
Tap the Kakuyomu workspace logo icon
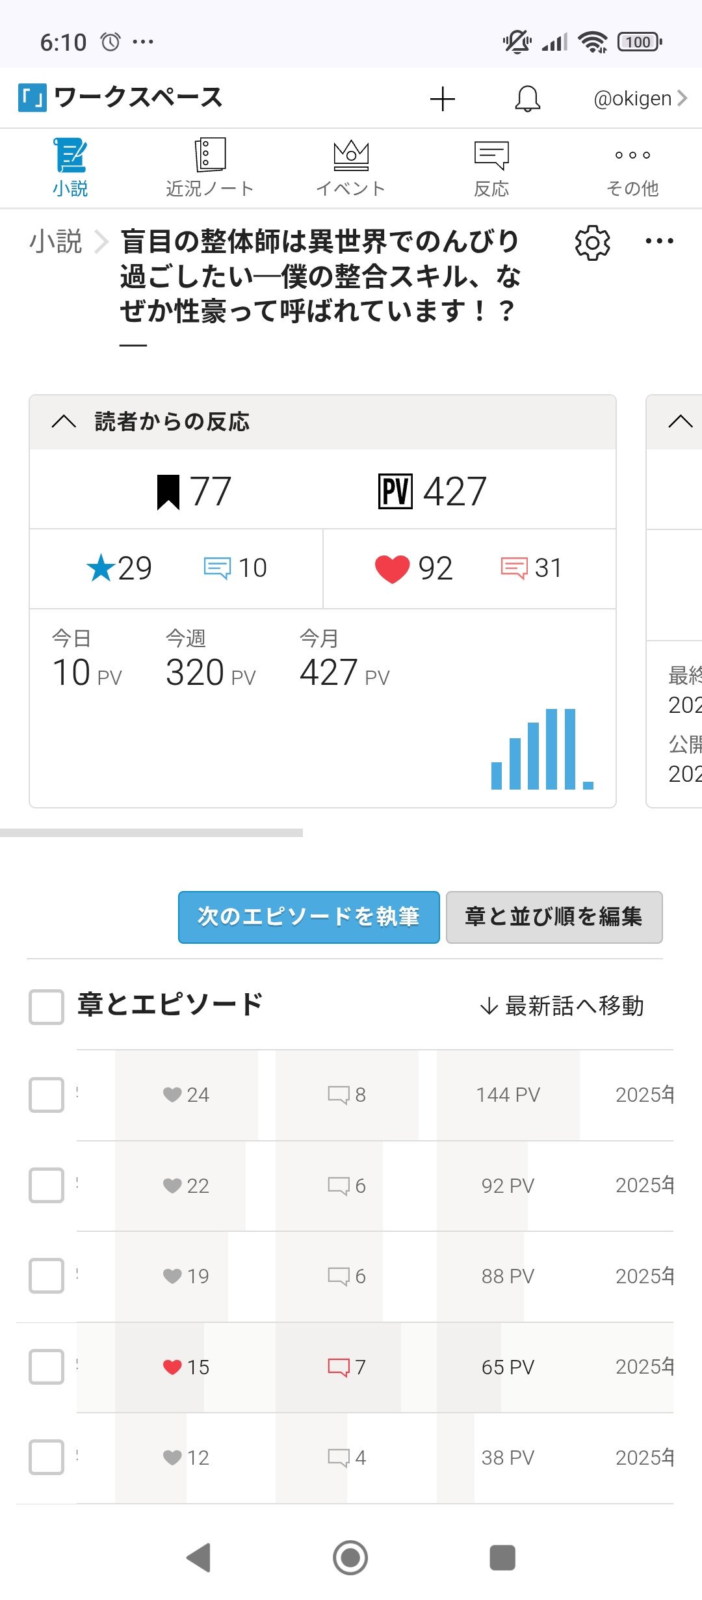click(32, 98)
